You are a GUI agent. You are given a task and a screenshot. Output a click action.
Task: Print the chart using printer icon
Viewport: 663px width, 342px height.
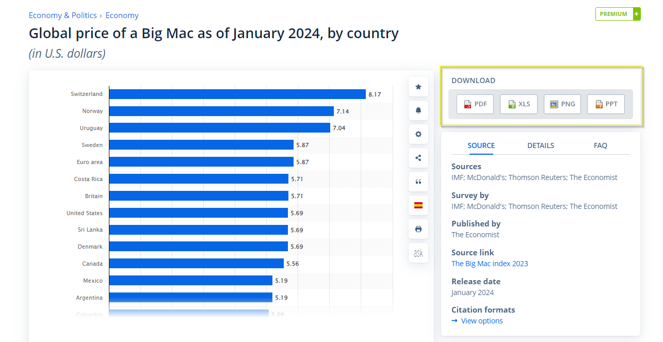(x=418, y=229)
